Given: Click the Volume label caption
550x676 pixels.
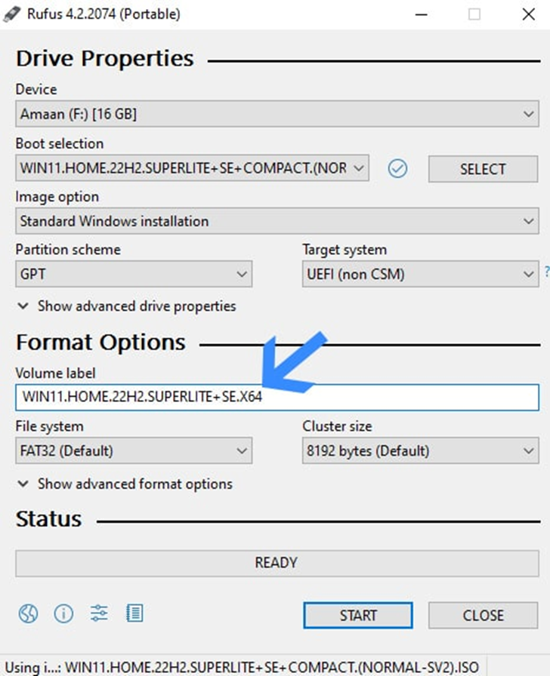Looking at the screenshot, I should (x=55, y=373).
